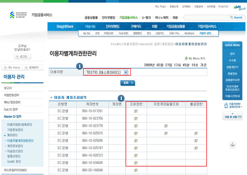The width and height of the screenshot is (247, 175).
Task: Open 환율정보 in the Quick Menu
Action: (232, 74)
